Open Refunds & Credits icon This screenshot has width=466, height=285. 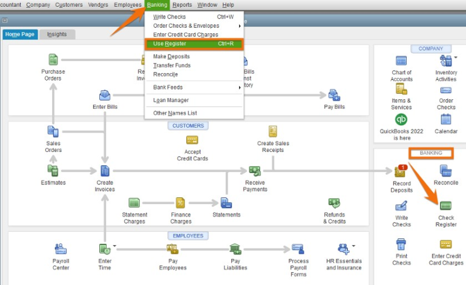[334, 203]
